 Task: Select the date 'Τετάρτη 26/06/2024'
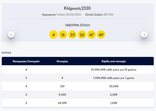tap(69, 14)
